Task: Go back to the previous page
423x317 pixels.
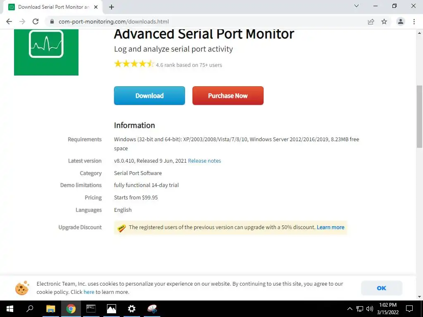Action: click(x=9, y=21)
